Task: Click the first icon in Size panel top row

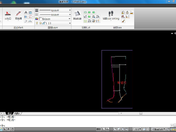Action: coord(123,12)
